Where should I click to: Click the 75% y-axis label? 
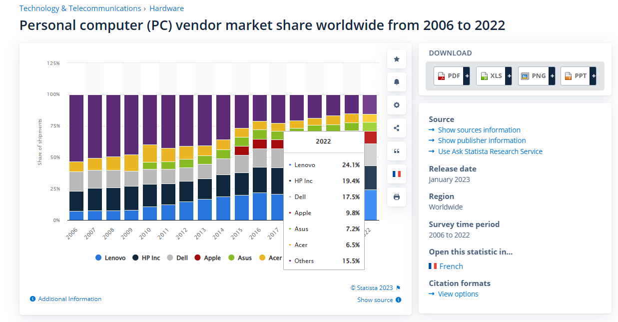(54, 126)
